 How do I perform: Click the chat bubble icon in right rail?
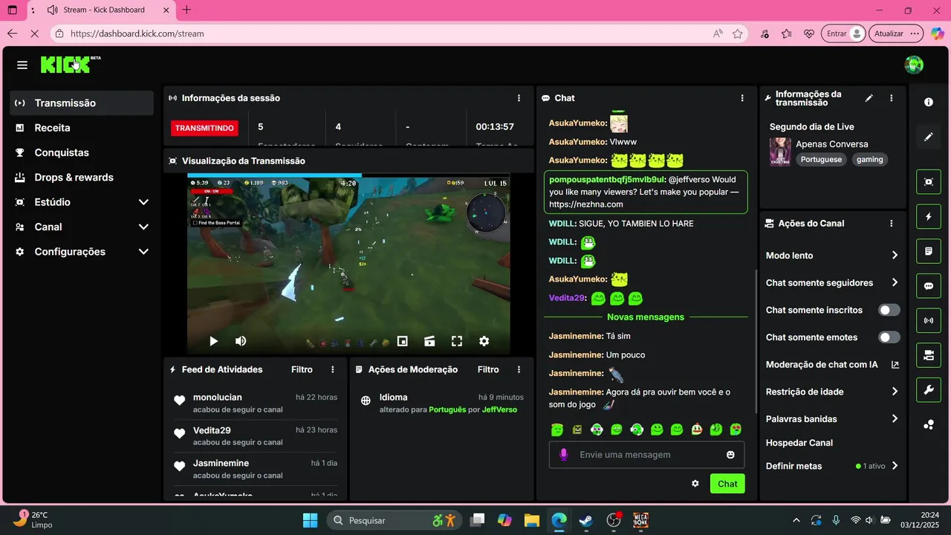coord(929,286)
